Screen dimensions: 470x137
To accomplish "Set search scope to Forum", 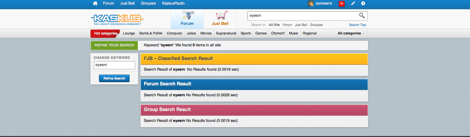I will (287, 25).
